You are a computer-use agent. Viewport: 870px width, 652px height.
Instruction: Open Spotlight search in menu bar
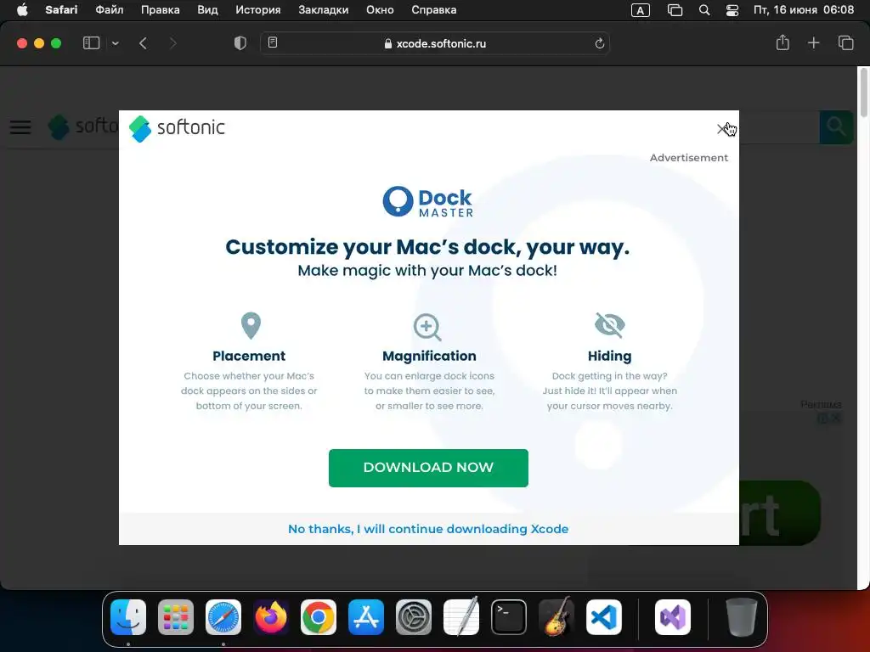704,10
